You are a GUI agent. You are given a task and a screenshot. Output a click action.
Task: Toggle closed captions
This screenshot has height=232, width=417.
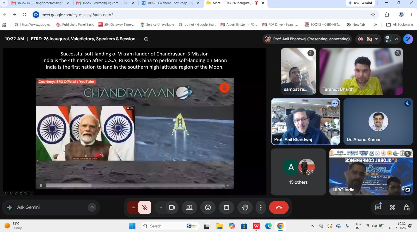(226, 207)
